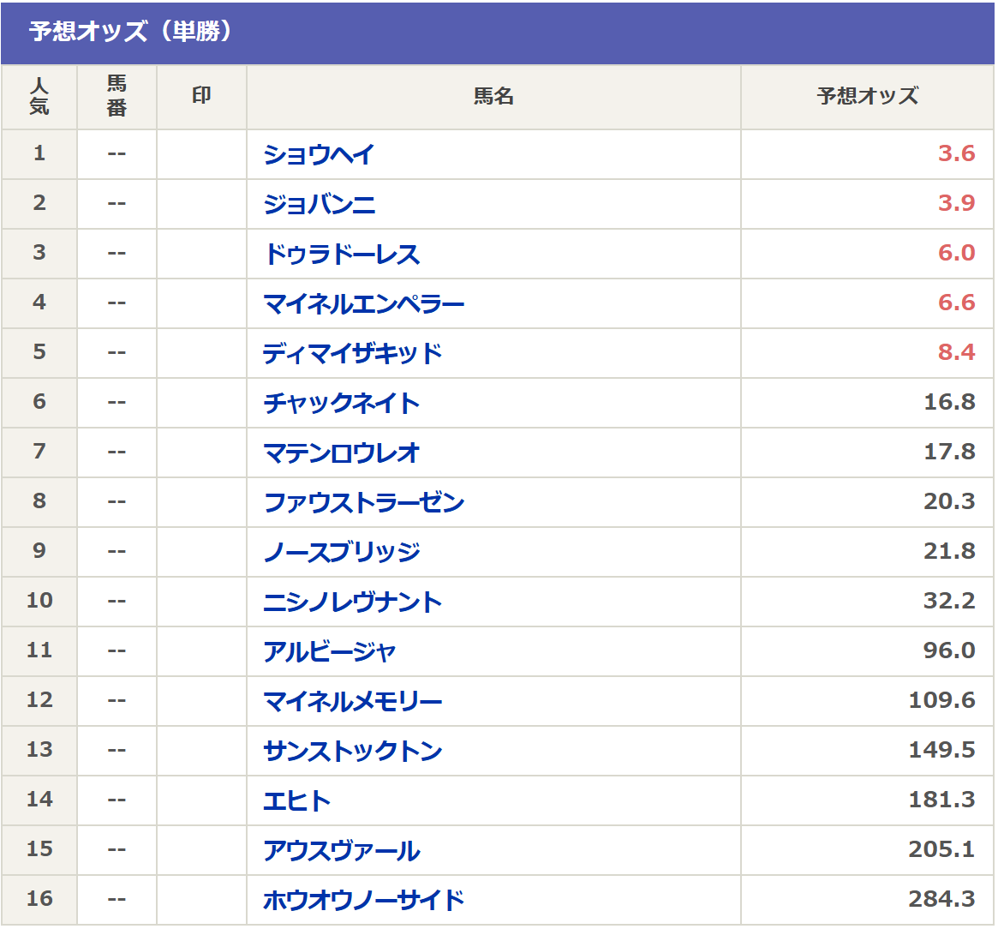Select the ホウオウノーサイド link
This screenshot has height=929, width=998.
coord(363,900)
